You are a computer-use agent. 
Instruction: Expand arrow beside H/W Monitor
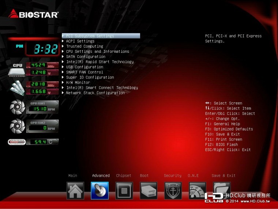(x=63, y=82)
